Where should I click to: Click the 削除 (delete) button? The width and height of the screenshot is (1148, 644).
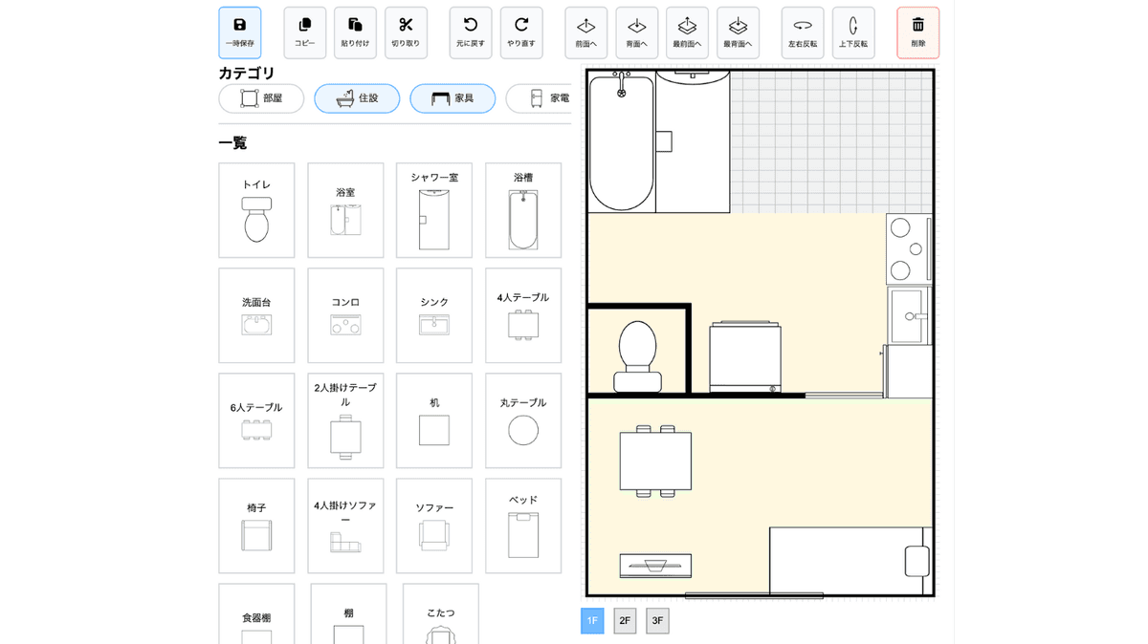pyautogui.click(x=917, y=32)
